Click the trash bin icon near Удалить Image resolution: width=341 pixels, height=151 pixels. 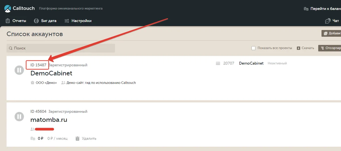pyautogui.click(x=77, y=138)
